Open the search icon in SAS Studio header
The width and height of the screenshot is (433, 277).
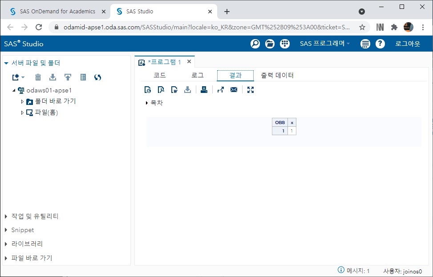[255, 44]
